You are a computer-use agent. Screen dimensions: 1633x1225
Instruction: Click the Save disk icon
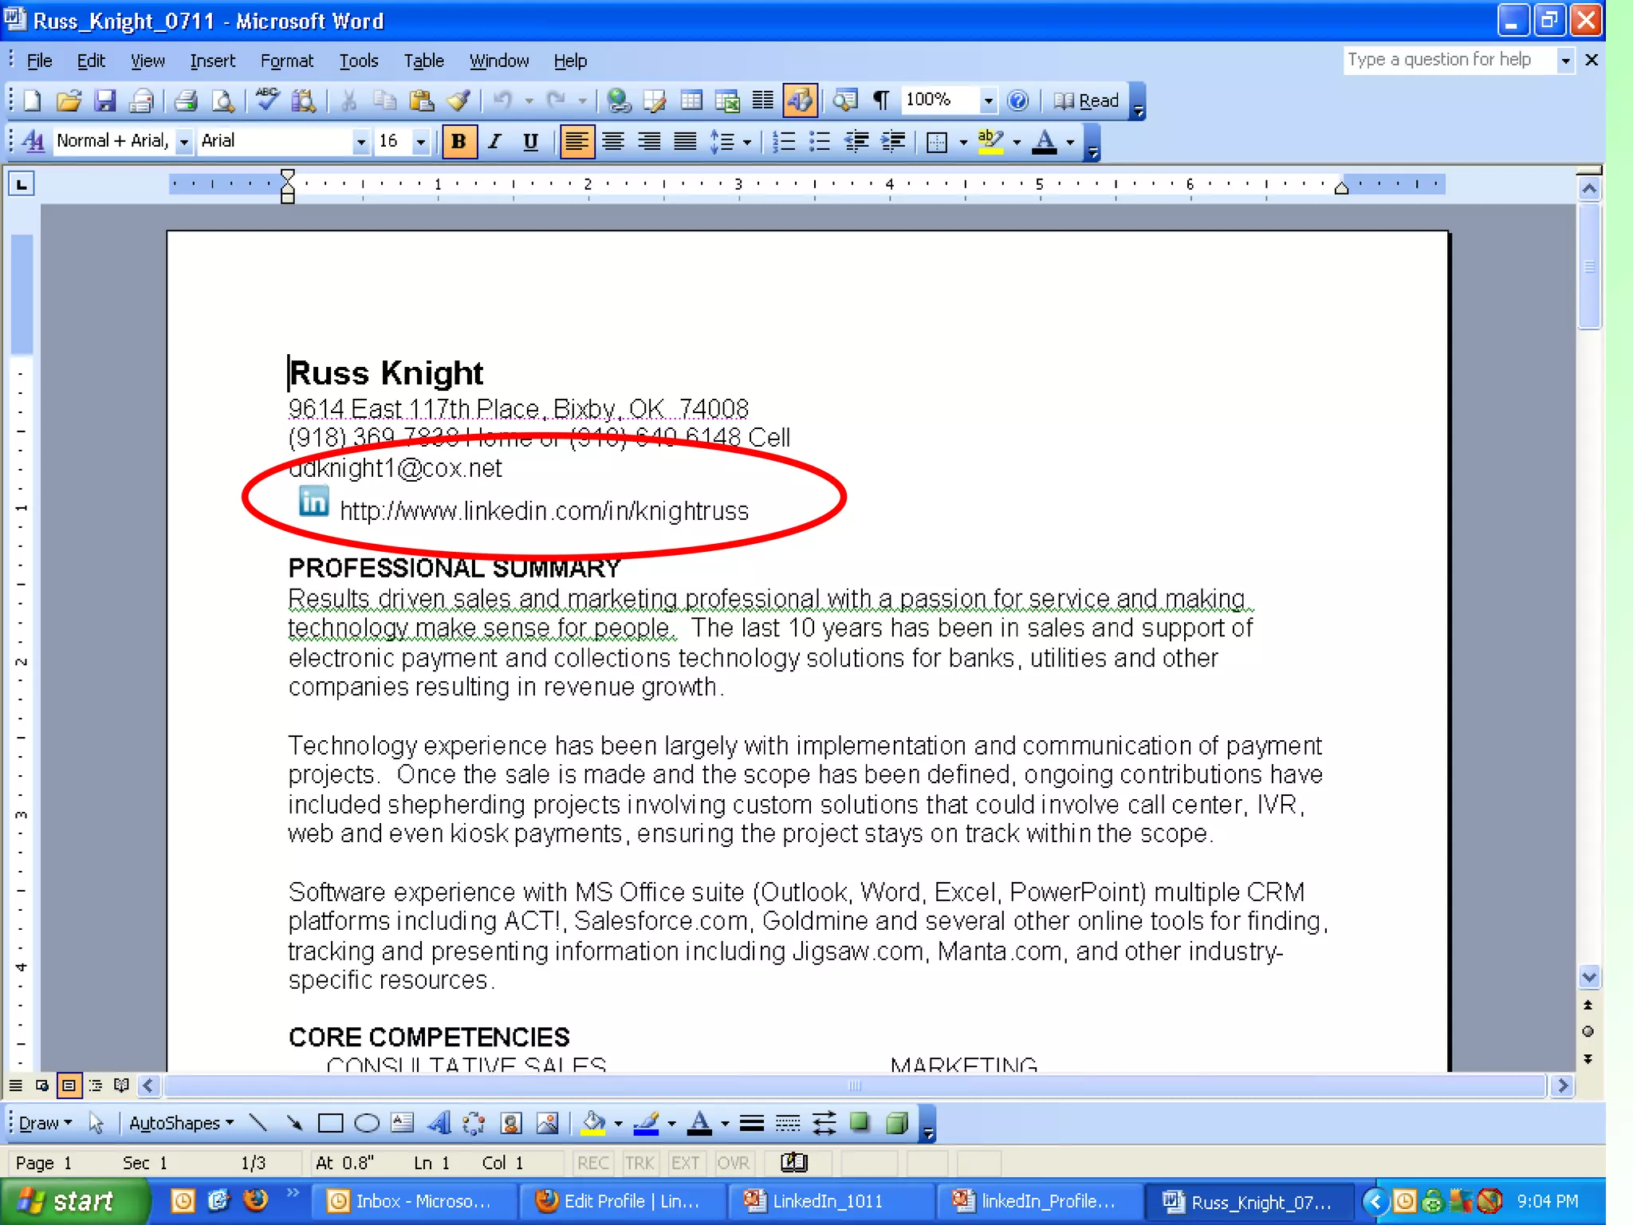(104, 100)
